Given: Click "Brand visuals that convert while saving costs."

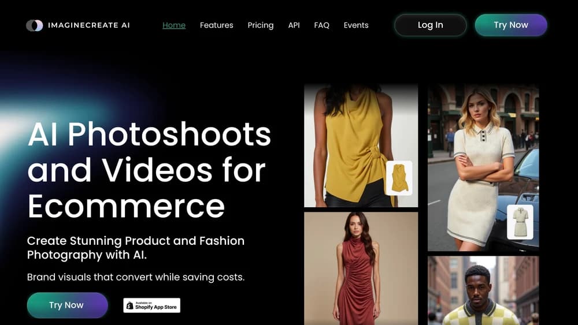Looking at the screenshot, I should 136,277.
